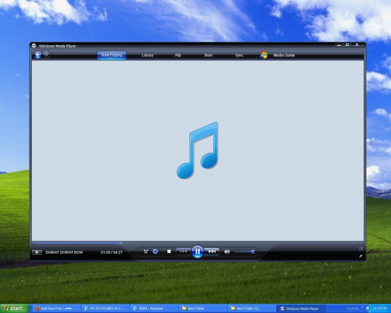Close the Windows Media Player window
Image resolution: width=391 pixels, height=313 pixels.
[x=357, y=45]
